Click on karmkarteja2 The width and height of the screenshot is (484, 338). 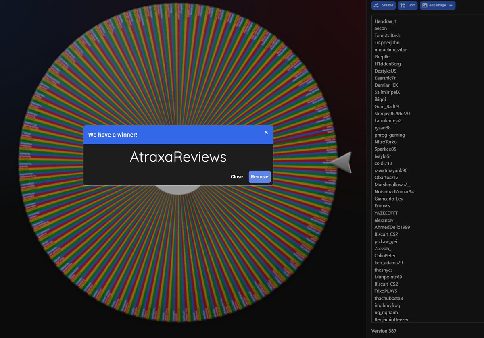388,120
